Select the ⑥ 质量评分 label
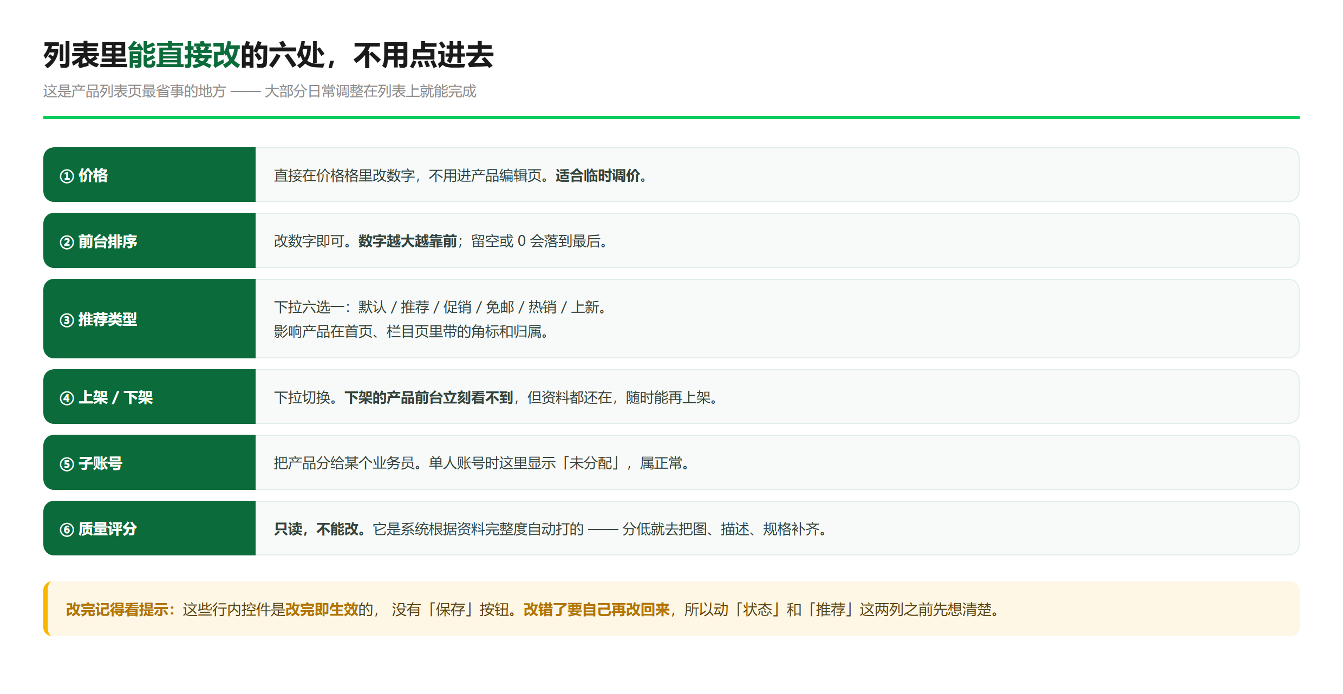 point(98,529)
